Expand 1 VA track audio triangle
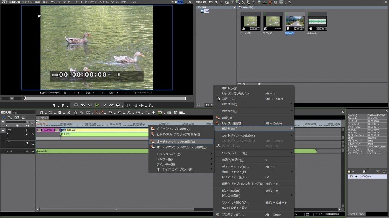Screen dimensions: 389x218 [7, 133]
